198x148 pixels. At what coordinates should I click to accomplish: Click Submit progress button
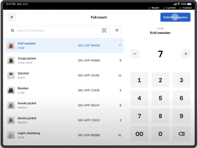175,17
